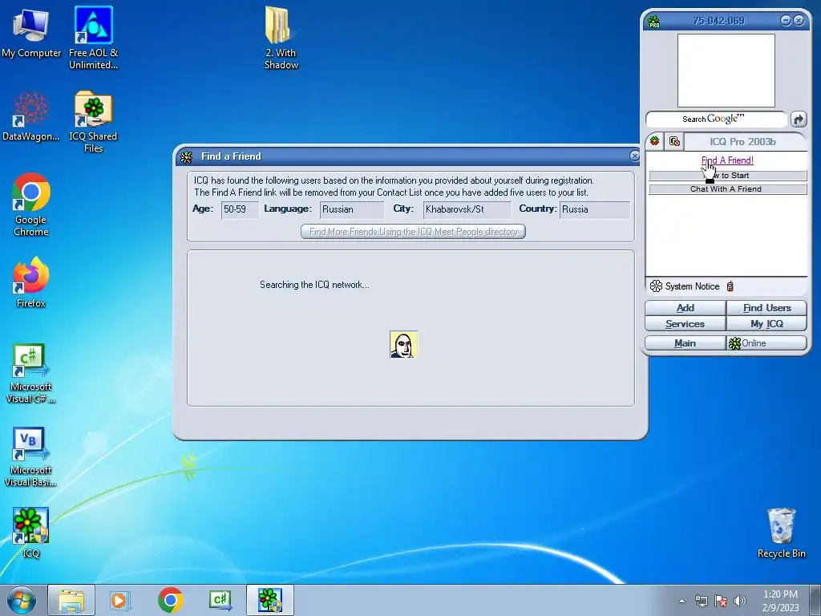Click the Google search go arrow
Screen dimensions: 821x616
[x=799, y=120]
